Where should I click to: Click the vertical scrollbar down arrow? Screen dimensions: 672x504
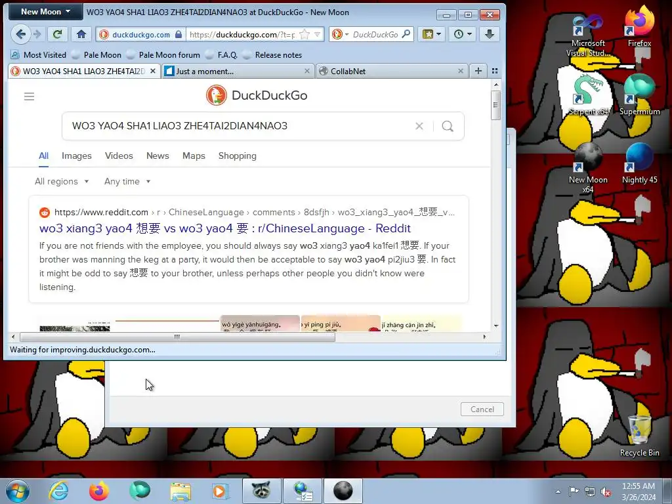(496, 325)
